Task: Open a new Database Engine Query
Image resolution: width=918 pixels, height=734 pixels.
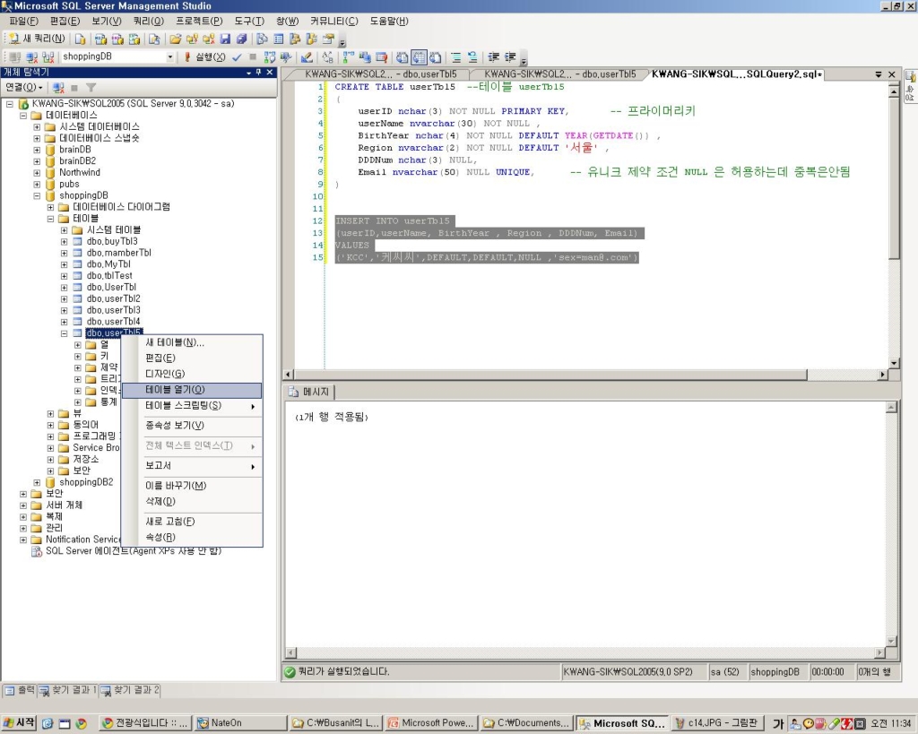Action: click(80, 39)
